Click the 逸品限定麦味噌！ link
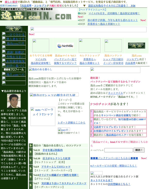Screen dimensions: 152x189 41,63
